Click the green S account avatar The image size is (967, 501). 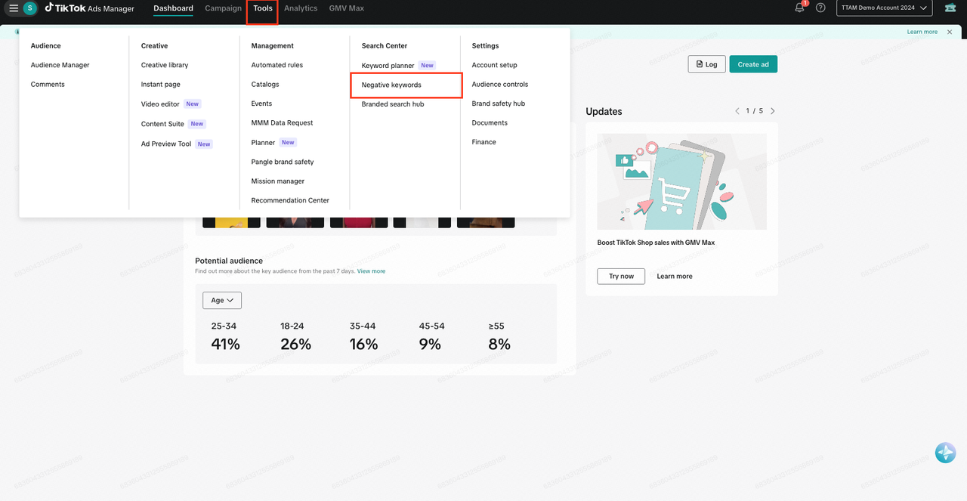click(29, 8)
